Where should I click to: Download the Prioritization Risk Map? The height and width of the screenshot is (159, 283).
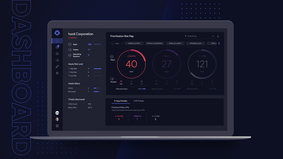click(x=218, y=36)
